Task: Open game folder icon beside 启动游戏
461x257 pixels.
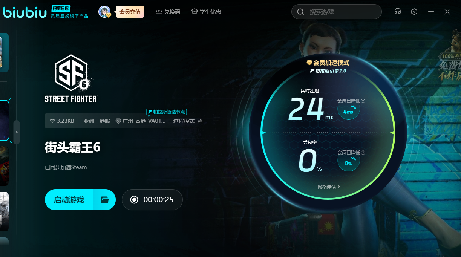Action: [x=104, y=200]
